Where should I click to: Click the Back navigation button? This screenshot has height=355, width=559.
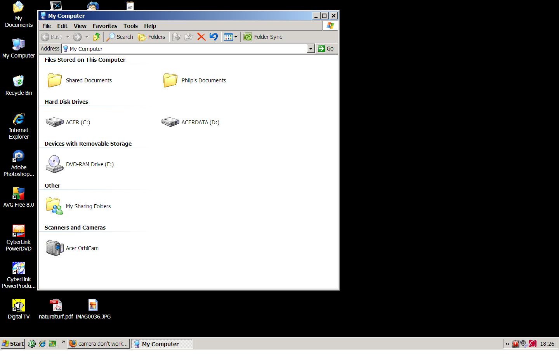click(52, 37)
